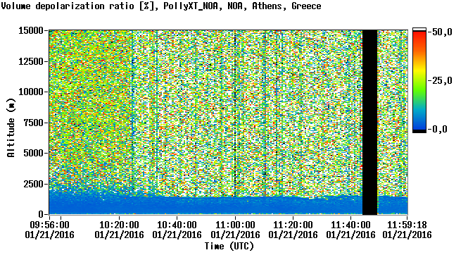Screen dimensions: 468x274
Task: Click the 2500 altitude tick label
Action: (33, 184)
